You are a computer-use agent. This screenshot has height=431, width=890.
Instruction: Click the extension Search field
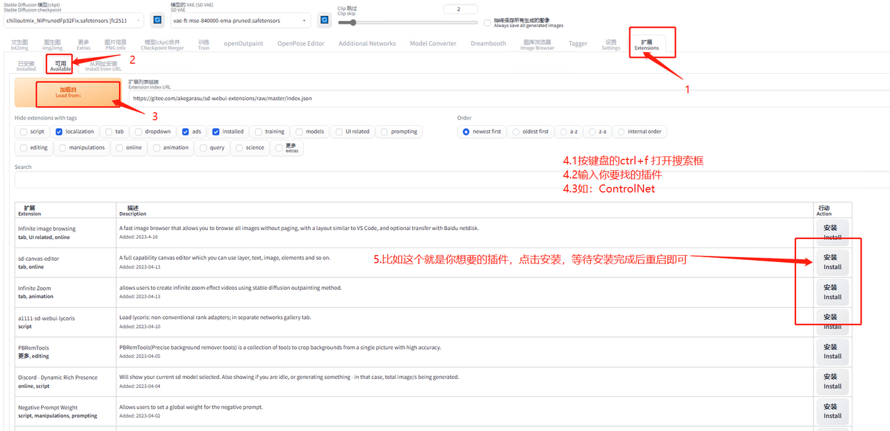445,180
